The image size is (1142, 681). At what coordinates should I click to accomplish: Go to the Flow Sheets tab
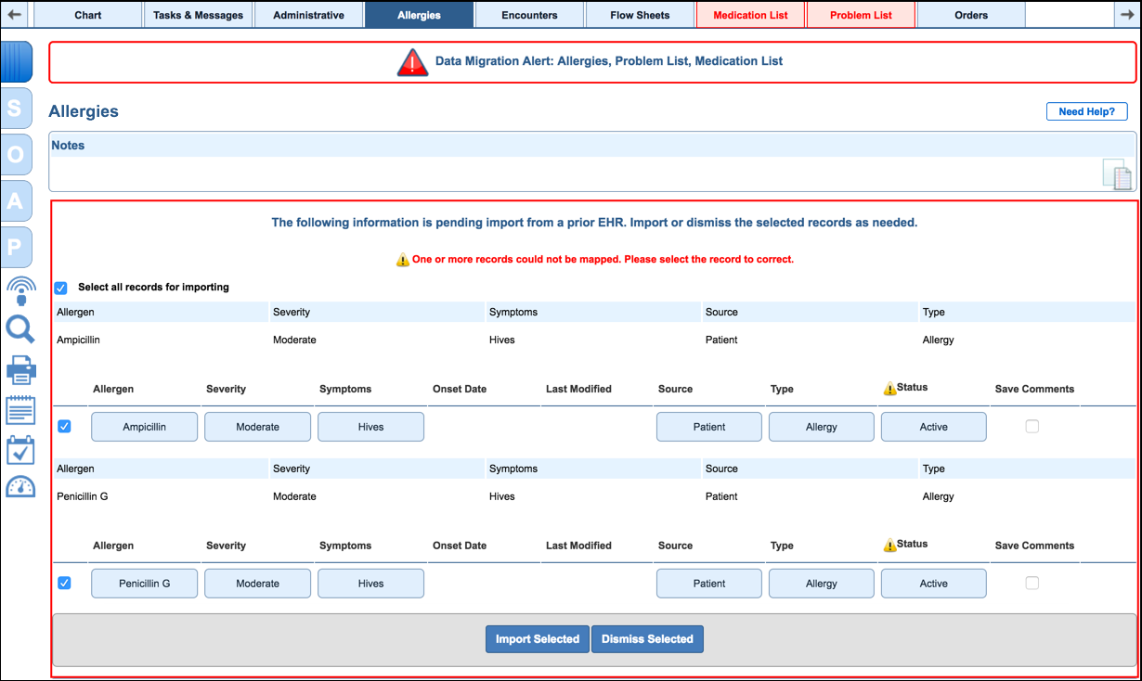641,15
